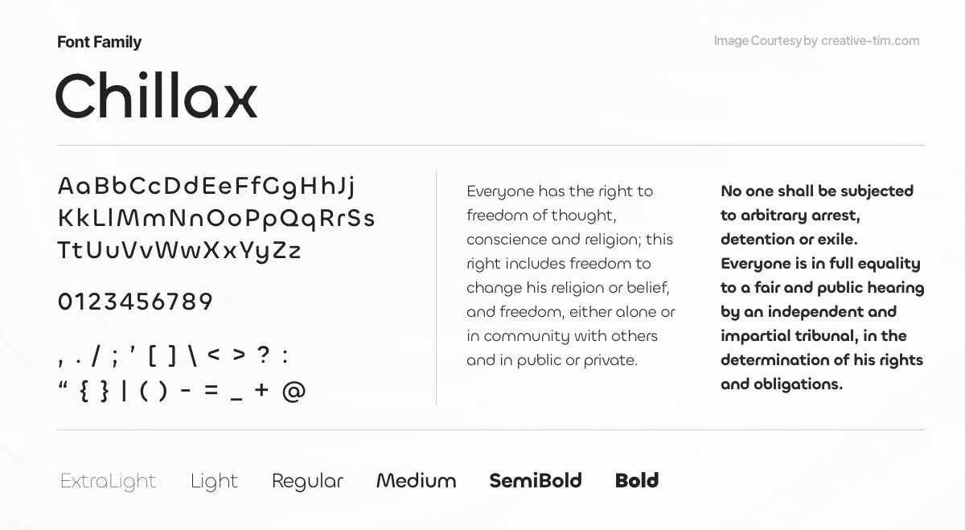965x530 pixels.
Task: Click the Font Family heading
Action: (99, 42)
